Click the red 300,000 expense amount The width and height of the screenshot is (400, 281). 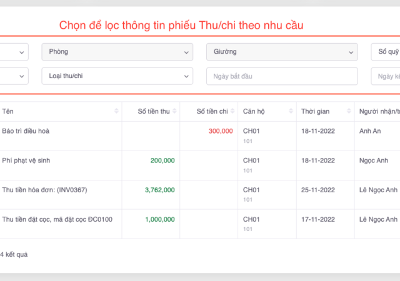coord(221,131)
